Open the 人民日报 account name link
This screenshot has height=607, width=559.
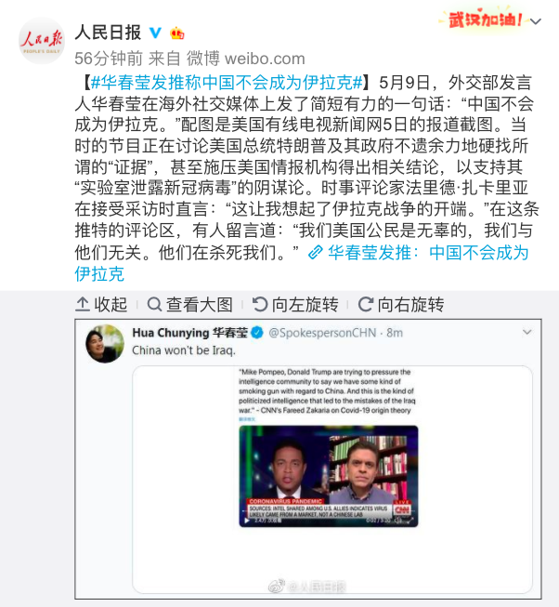click(x=108, y=33)
